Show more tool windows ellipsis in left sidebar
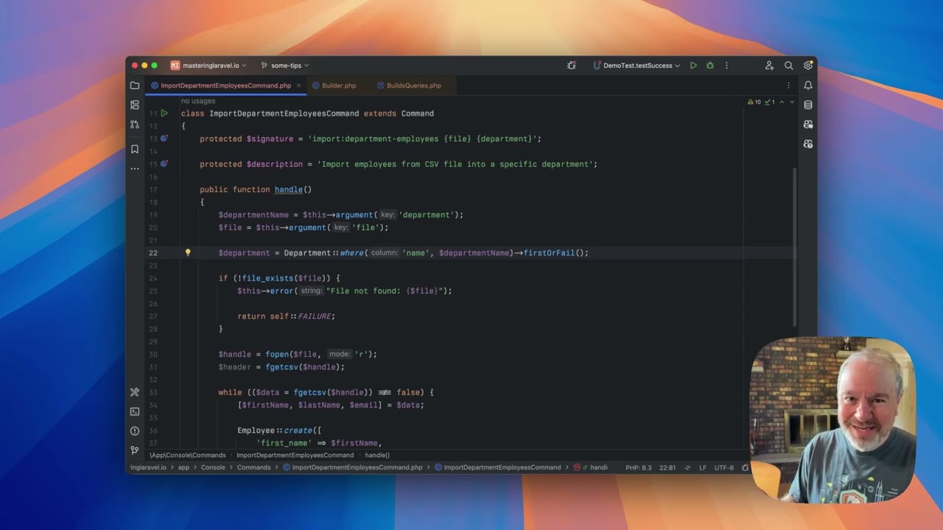 click(x=135, y=169)
